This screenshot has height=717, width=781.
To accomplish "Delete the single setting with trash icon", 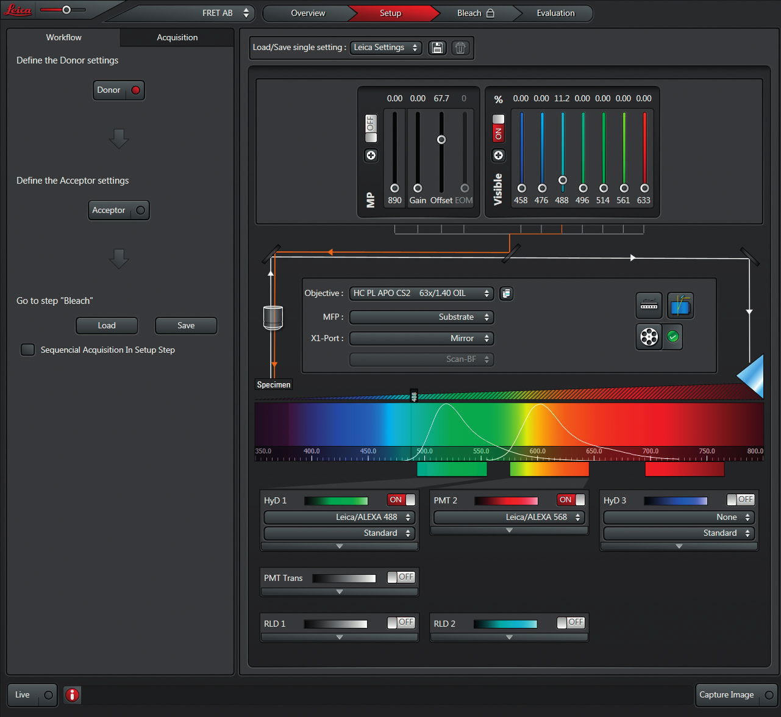I will point(460,48).
